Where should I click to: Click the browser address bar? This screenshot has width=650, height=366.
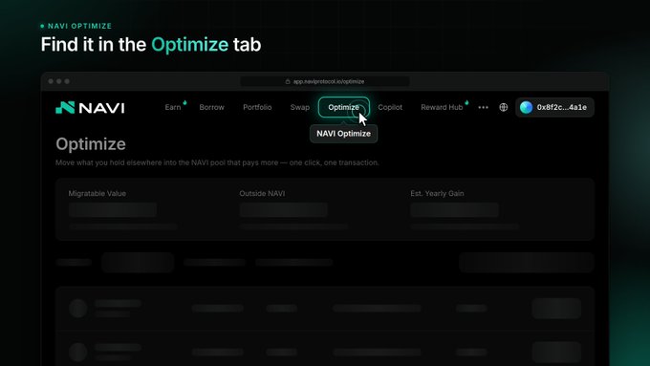coord(325,81)
